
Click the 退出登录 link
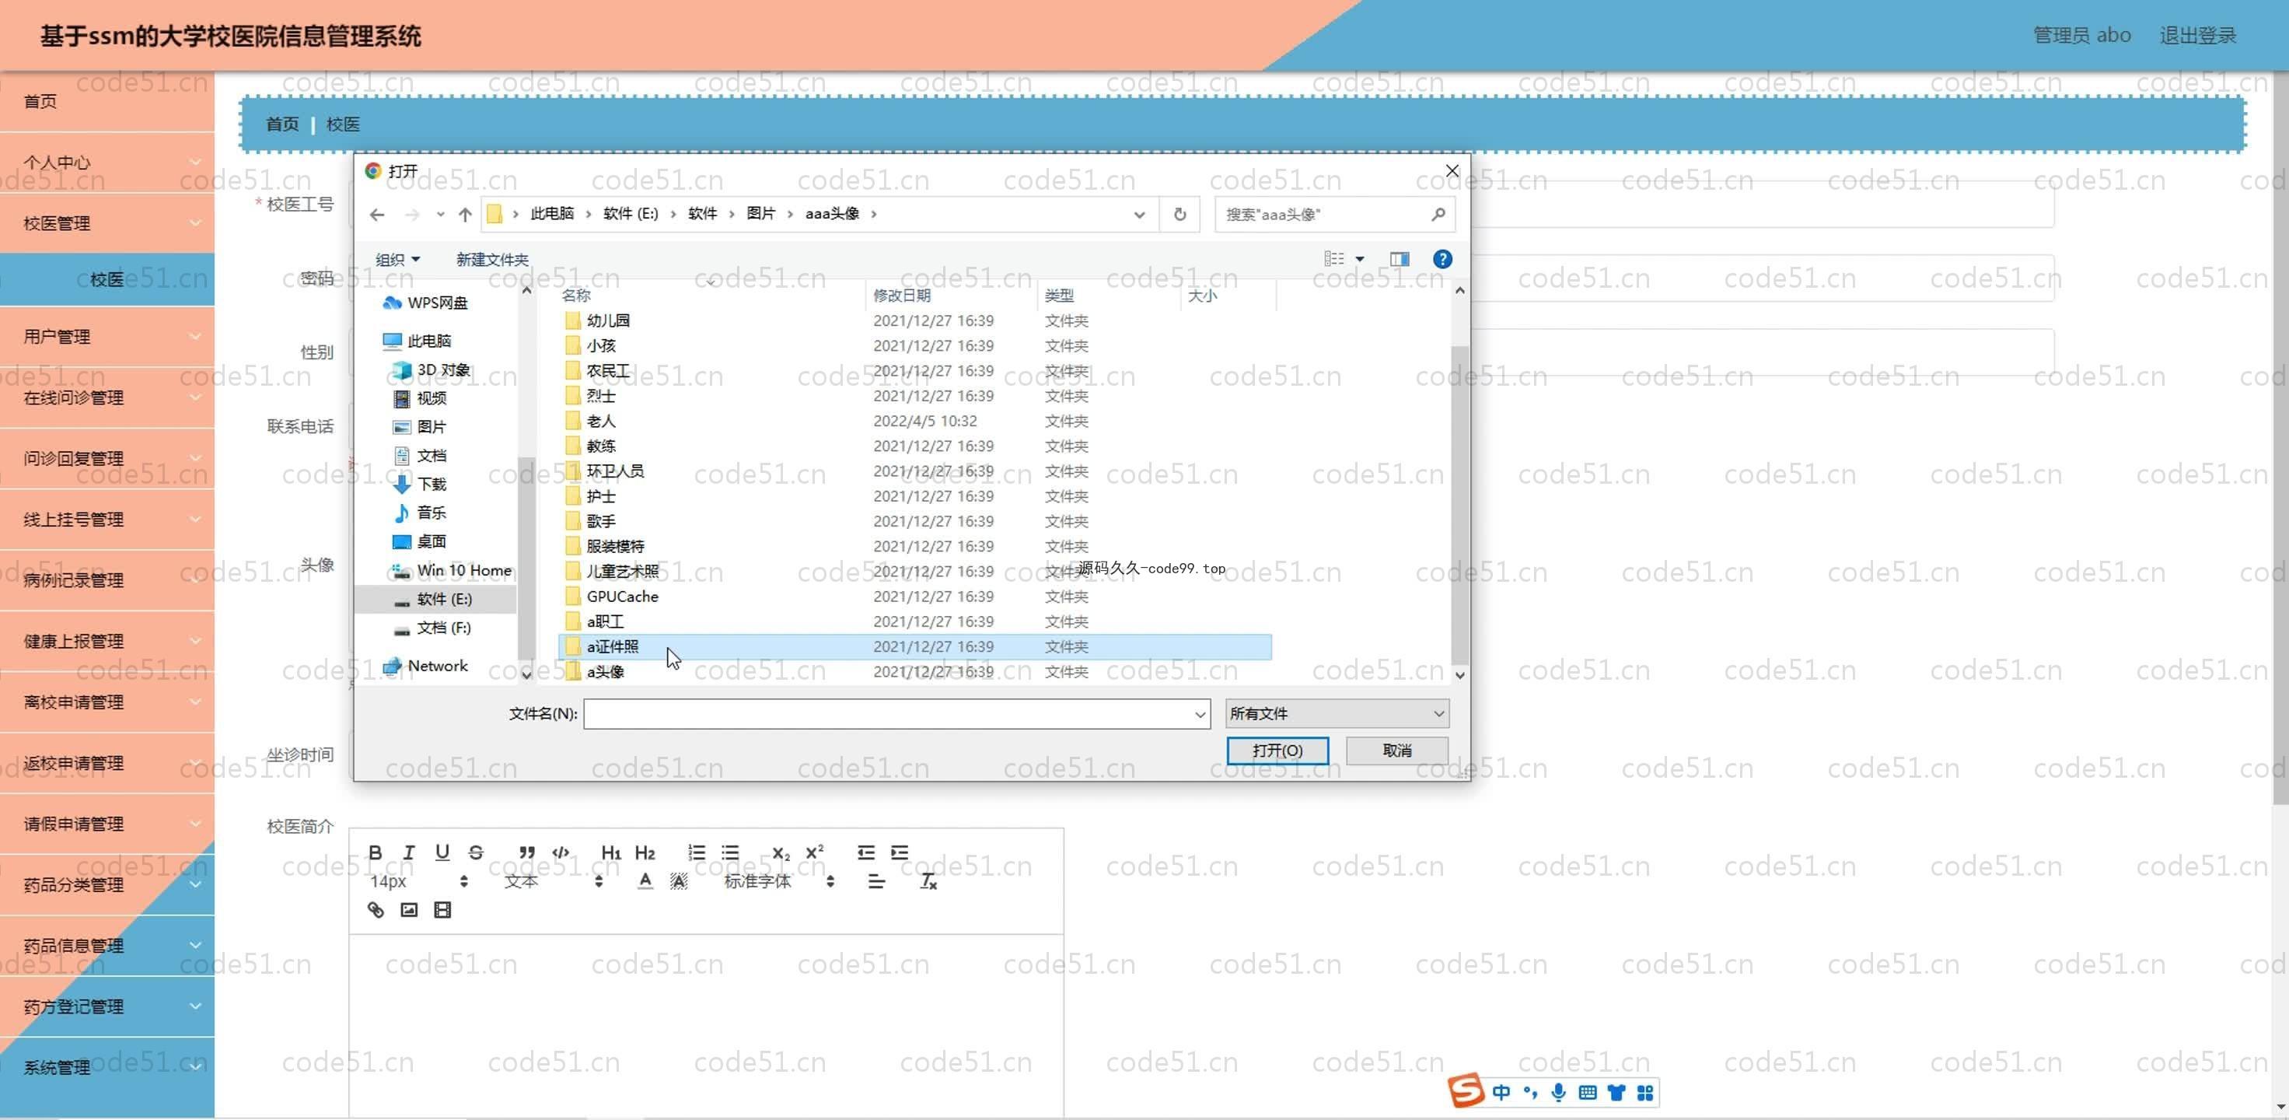click(x=2197, y=36)
